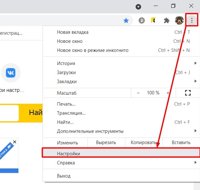Click the blue bookmark star icon
The width and height of the screenshot is (200, 190).
126,21
